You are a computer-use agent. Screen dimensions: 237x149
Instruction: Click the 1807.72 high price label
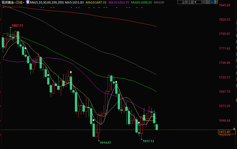17,26
